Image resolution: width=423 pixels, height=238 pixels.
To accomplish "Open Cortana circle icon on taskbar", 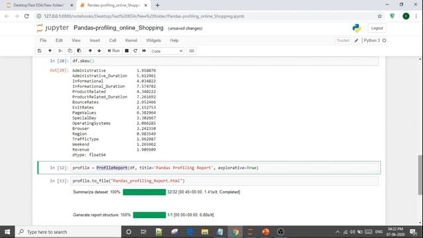I will click(x=129, y=232).
